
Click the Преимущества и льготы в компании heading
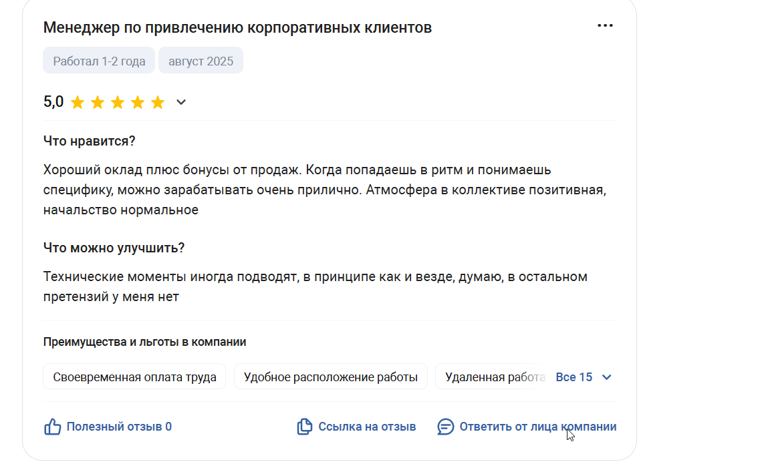pos(144,342)
